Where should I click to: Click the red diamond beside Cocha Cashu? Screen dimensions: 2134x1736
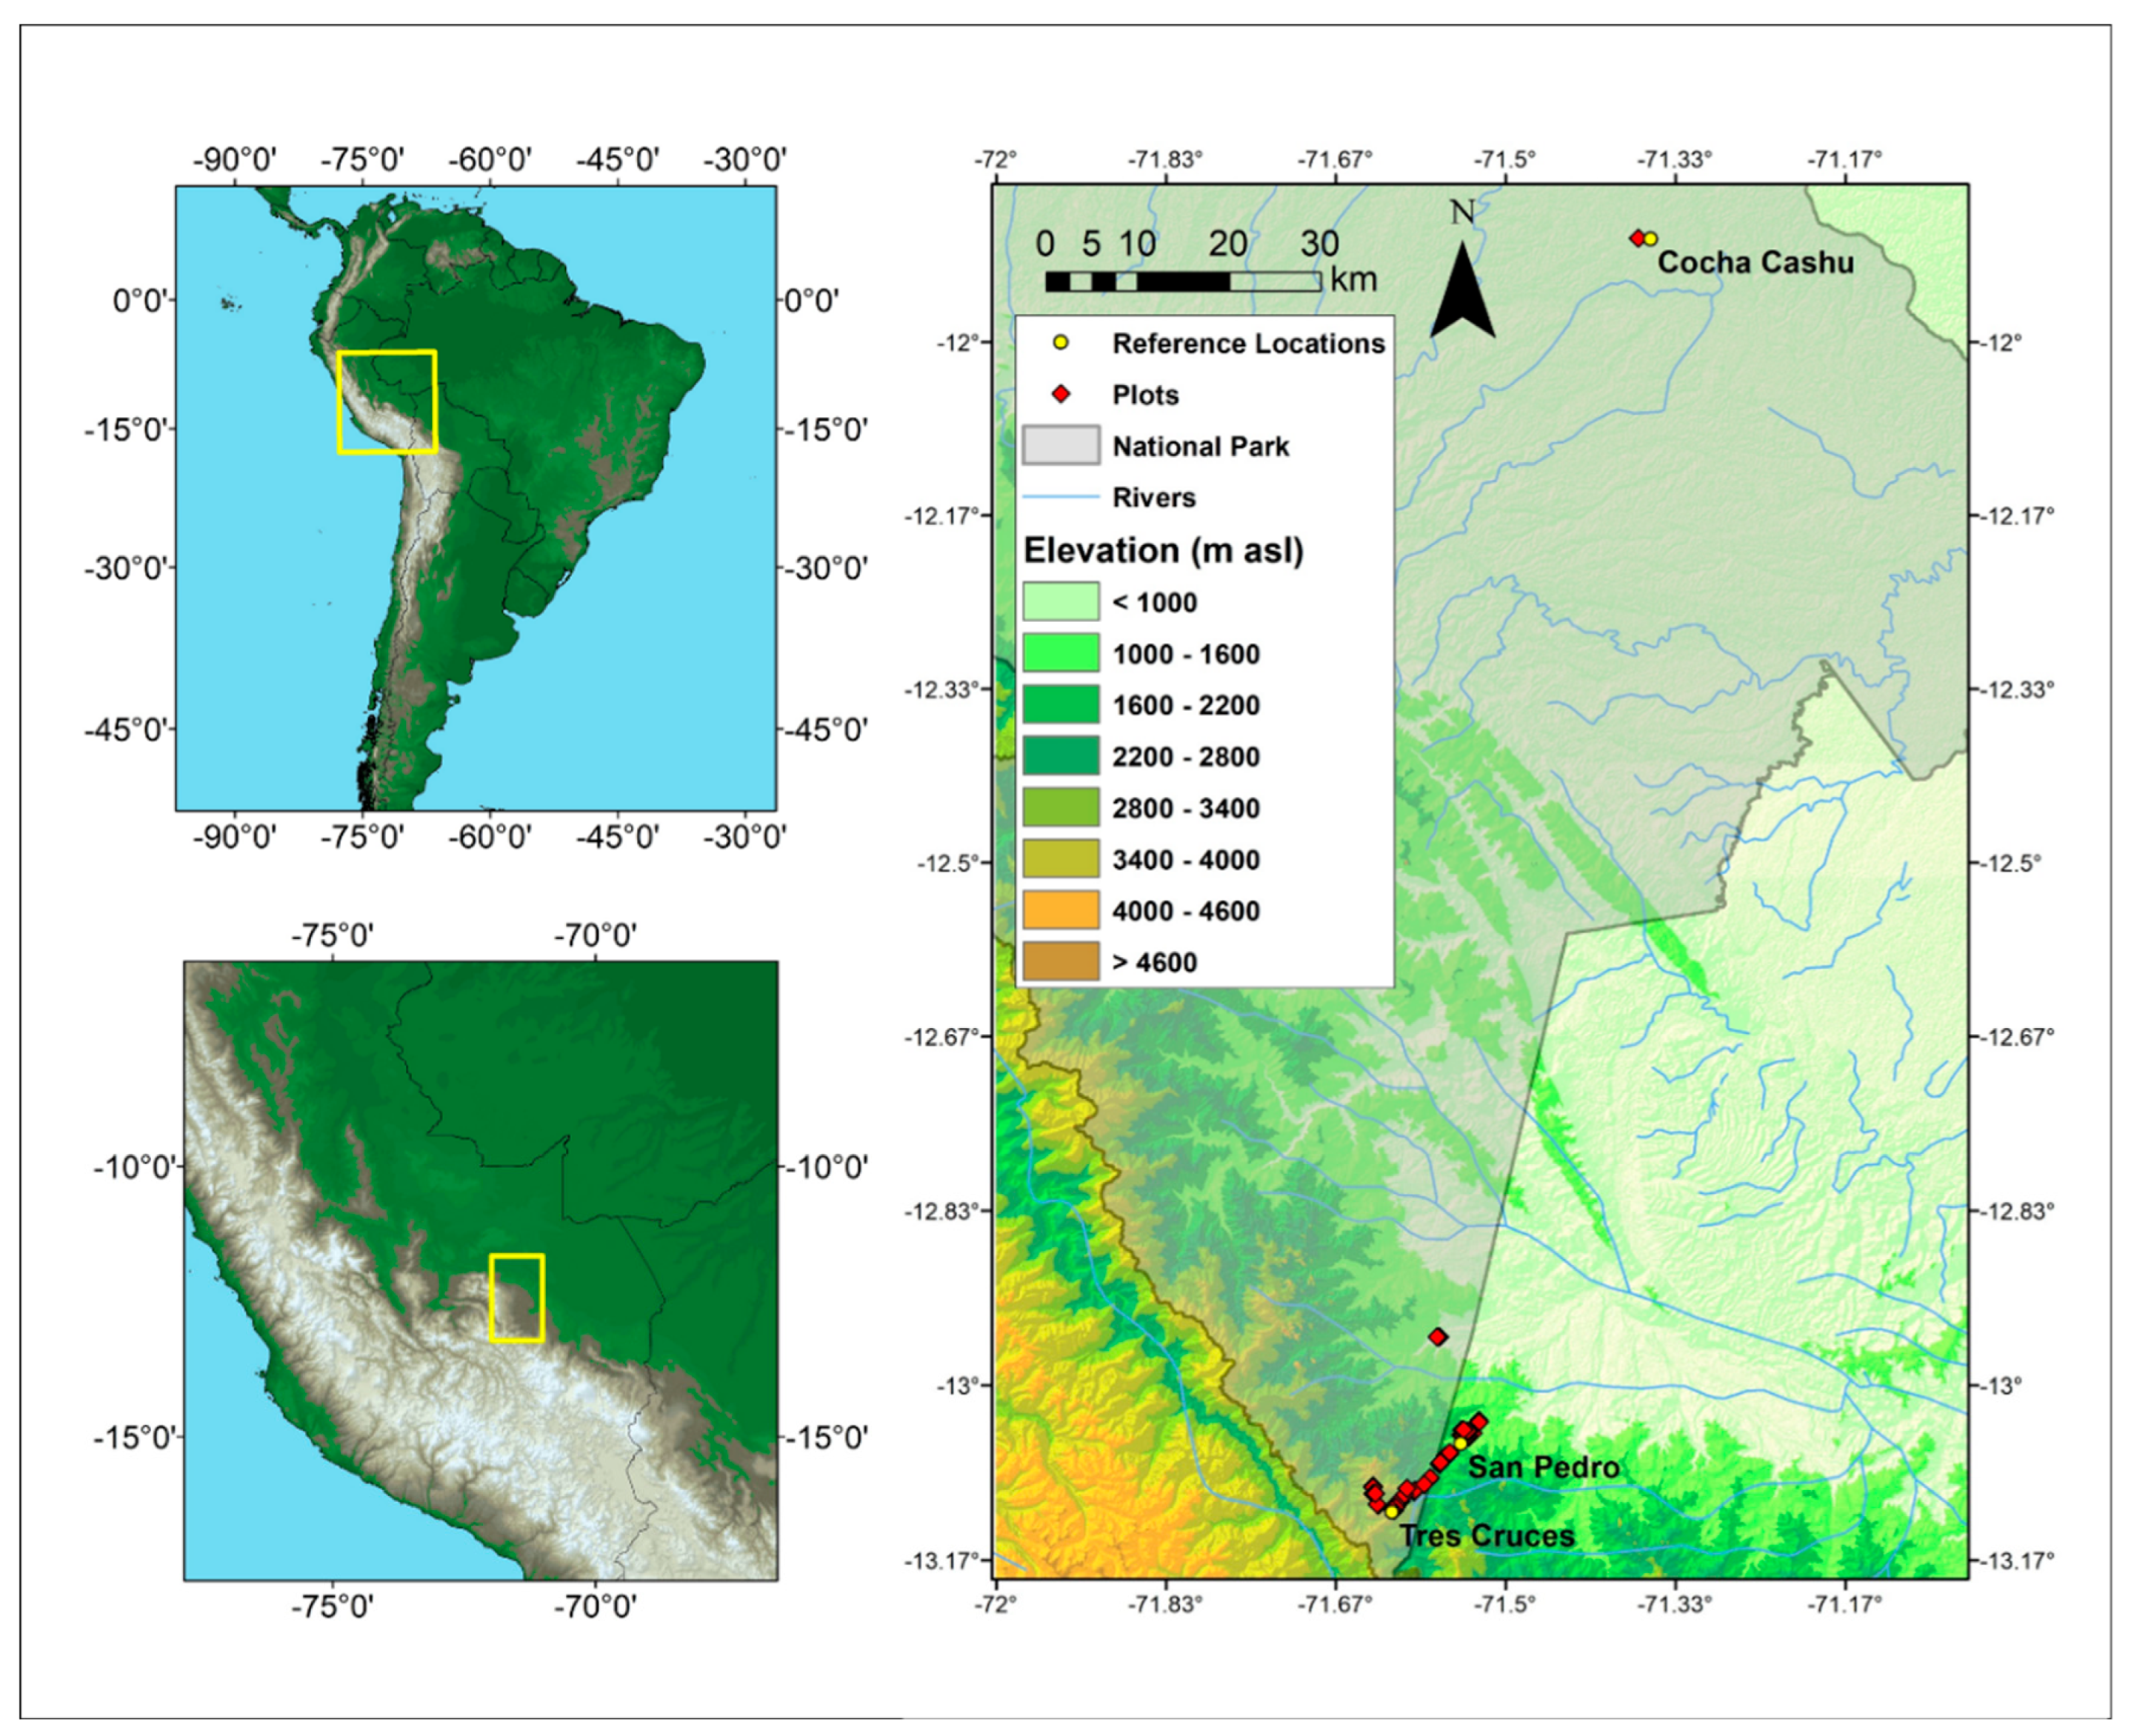tap(1637, 237)
